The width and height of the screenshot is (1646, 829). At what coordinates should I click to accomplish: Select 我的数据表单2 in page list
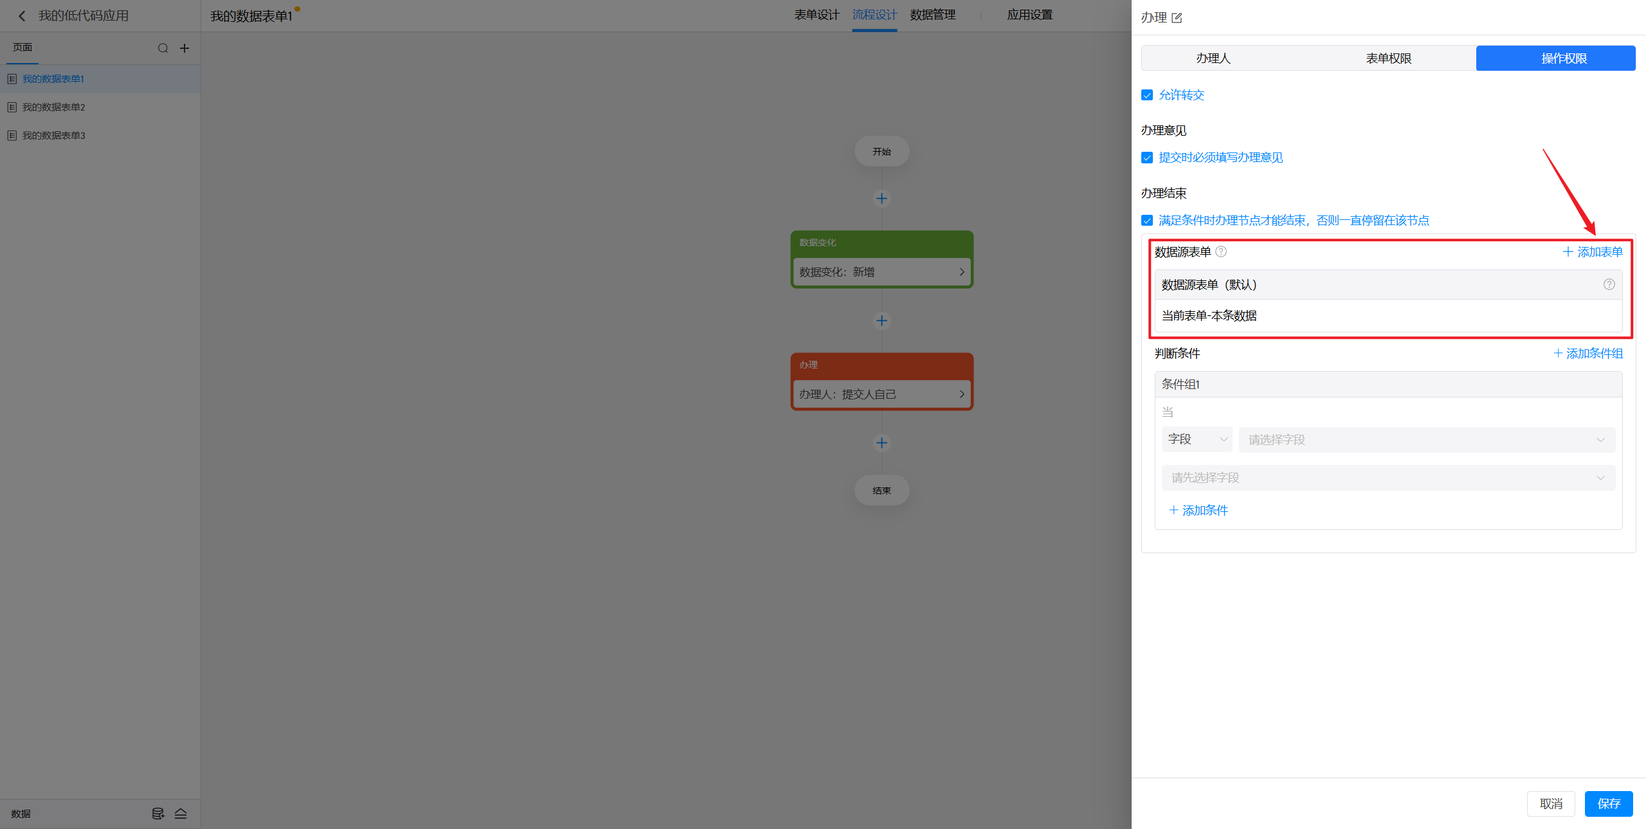click(54, 107)
